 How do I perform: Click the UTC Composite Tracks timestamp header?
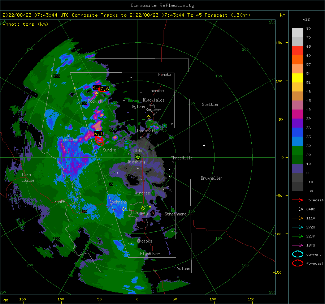click(126, 15)
